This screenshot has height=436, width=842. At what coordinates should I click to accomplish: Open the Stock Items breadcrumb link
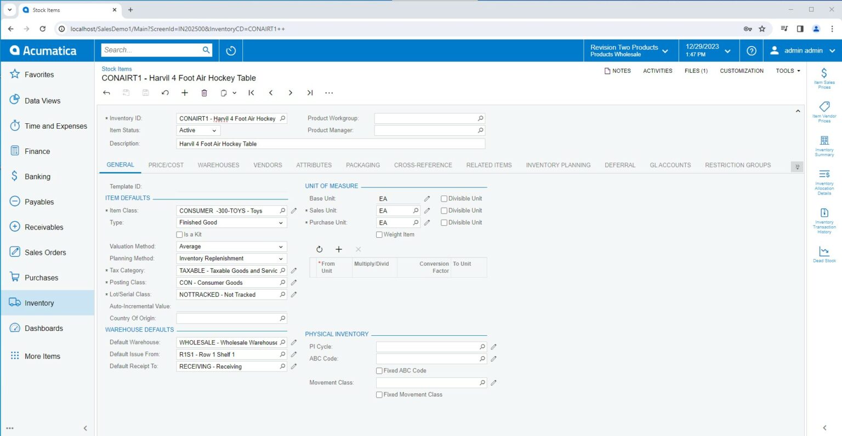[117, 69]
